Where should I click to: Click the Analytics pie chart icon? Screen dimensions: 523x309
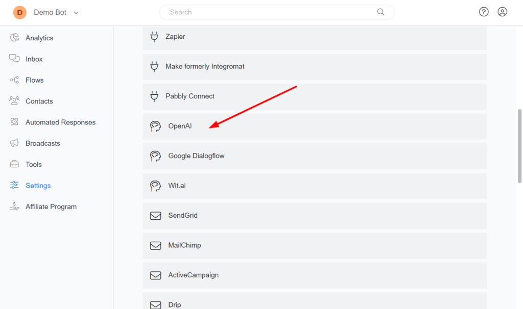[x=14, y=38]
